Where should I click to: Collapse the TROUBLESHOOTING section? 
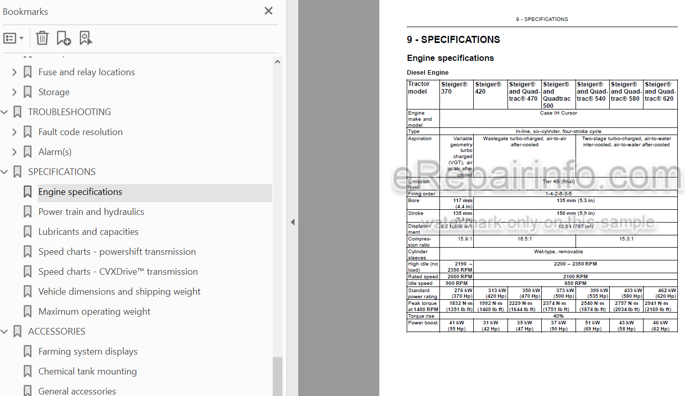click(5, 112)
